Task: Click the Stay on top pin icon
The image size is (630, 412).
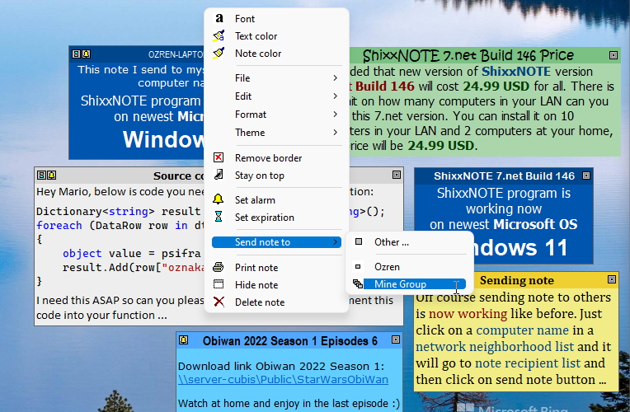Action: click(219, 175)
